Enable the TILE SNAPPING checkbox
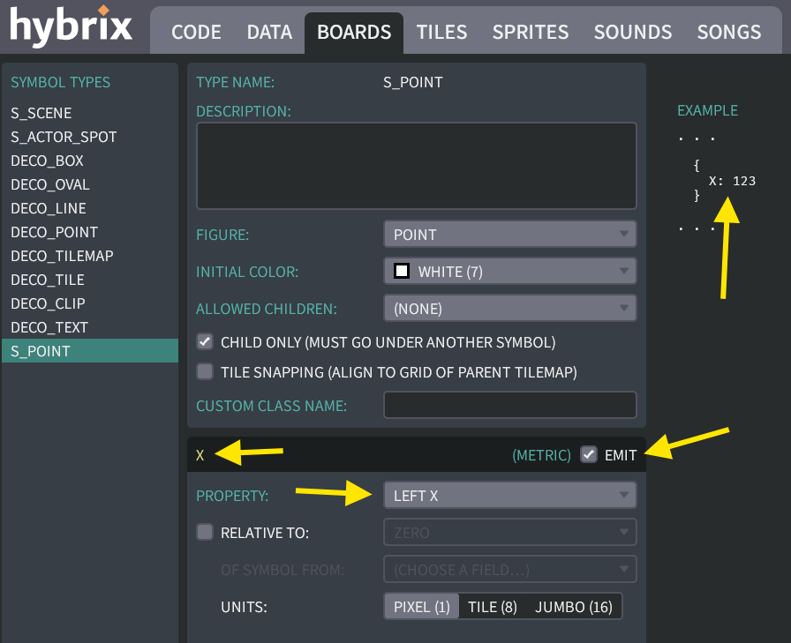Image resolution: width=791 pixels, height=643 pixels. tap(205, 372)
